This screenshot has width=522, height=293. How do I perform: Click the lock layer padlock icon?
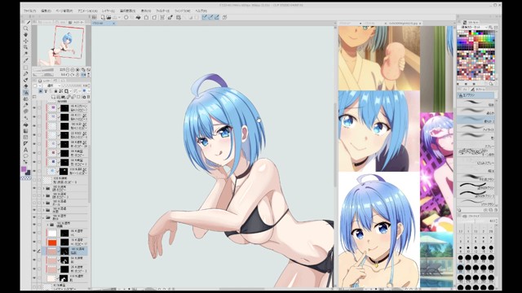coord(56,91)
